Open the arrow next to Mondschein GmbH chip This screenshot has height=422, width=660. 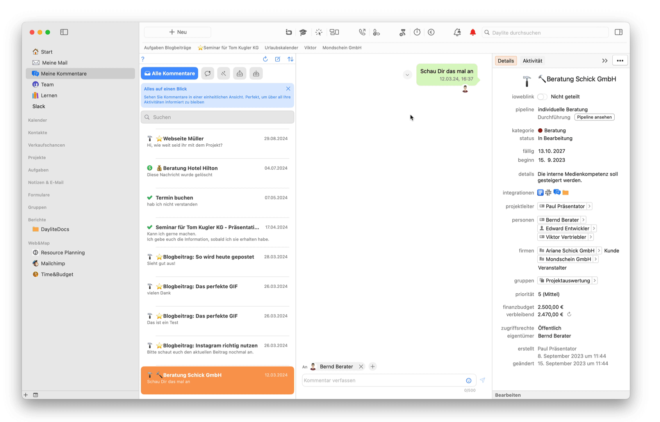click(596, 259)
